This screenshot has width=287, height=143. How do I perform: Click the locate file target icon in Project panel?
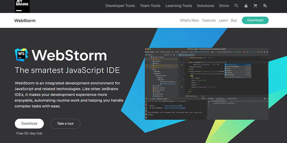(x=165, y=55)
